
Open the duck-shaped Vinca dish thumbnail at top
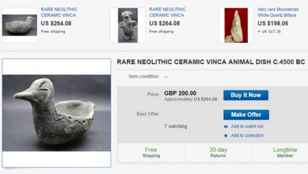click(x=19, y=25)
